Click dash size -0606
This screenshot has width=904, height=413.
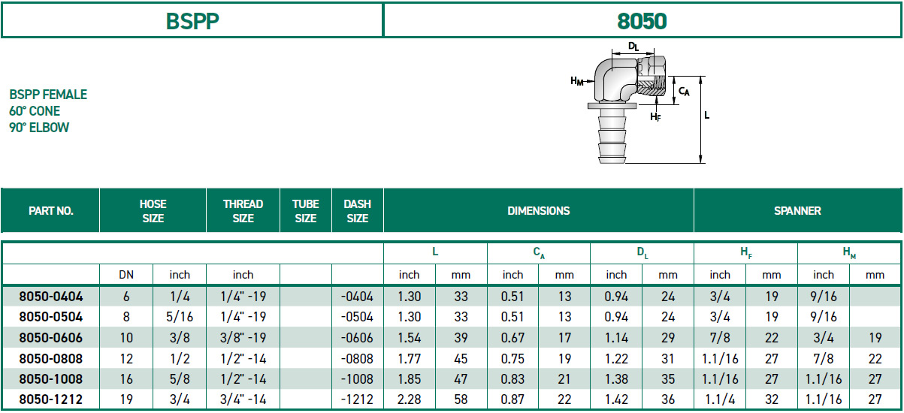coord(357,338)
